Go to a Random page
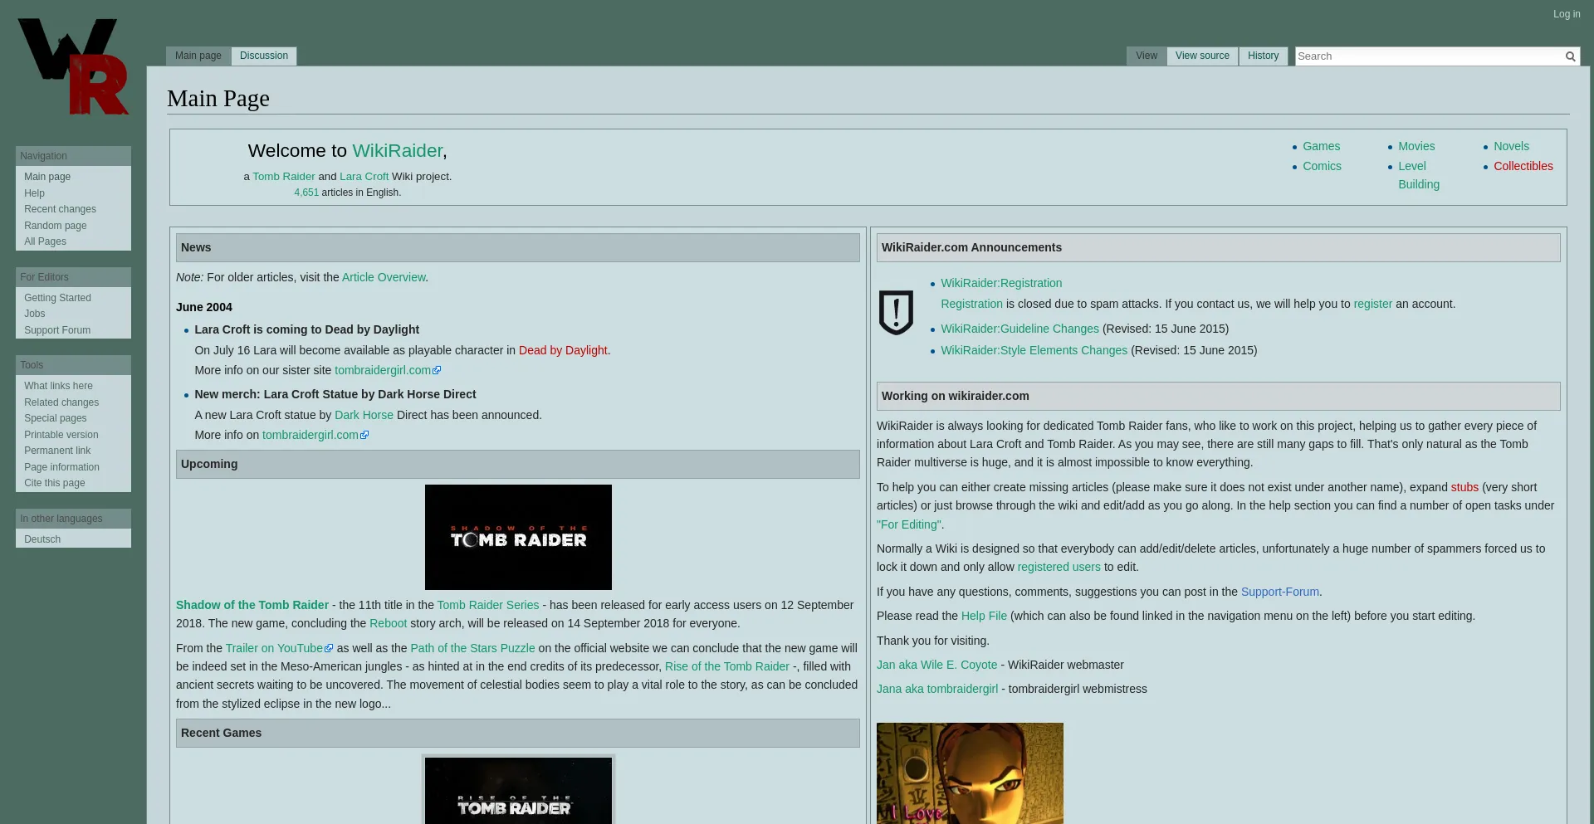The width and height of the screenshot is (1594, 824). [55, 226]
